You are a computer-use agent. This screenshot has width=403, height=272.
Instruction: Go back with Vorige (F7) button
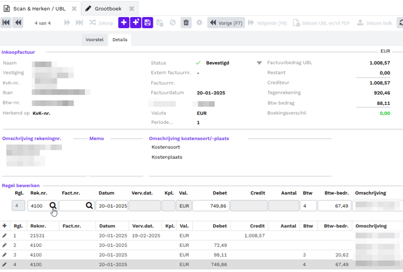coord(226,23)
